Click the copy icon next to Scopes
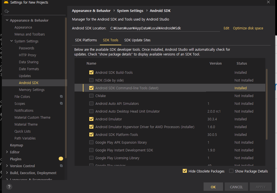The image size is (277, 193). tap(61, 103)
